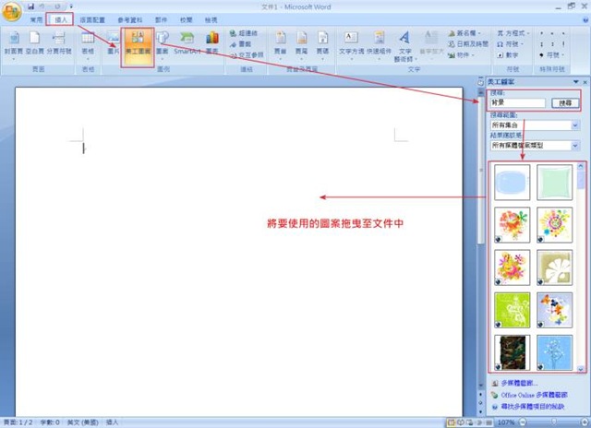Open Word help question-mark icon
The width and height of the screenshot is (591, 428).
[x=585, y=19]
